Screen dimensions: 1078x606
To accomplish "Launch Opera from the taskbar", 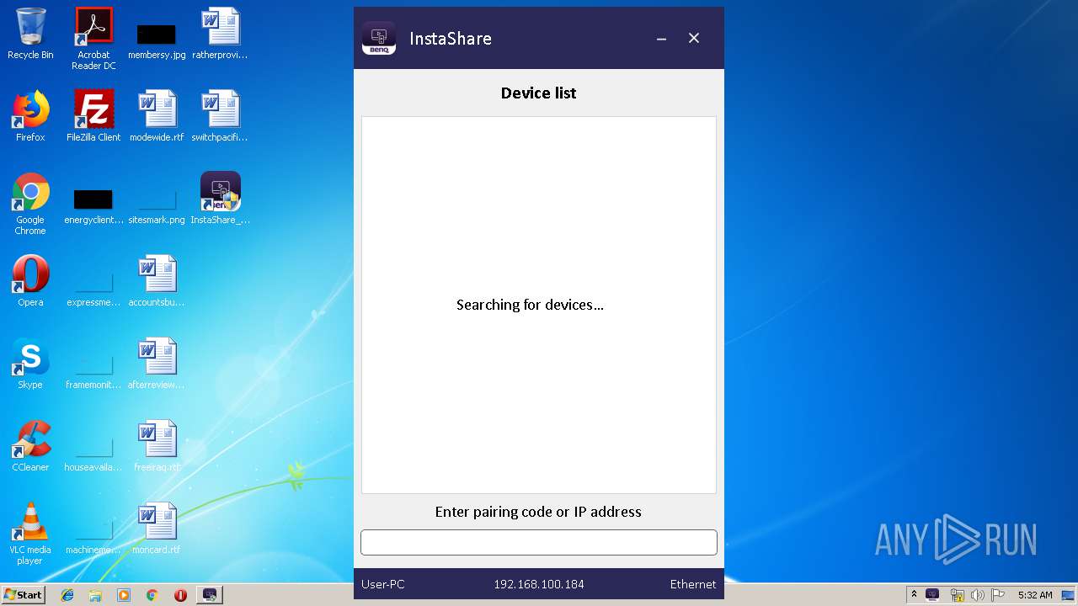I will (x=180, y=595).
